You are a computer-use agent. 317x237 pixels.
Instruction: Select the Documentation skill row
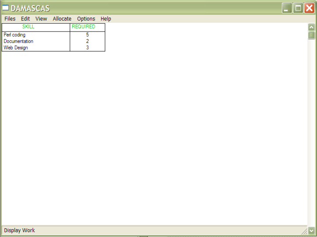click(x=18, y=41)
